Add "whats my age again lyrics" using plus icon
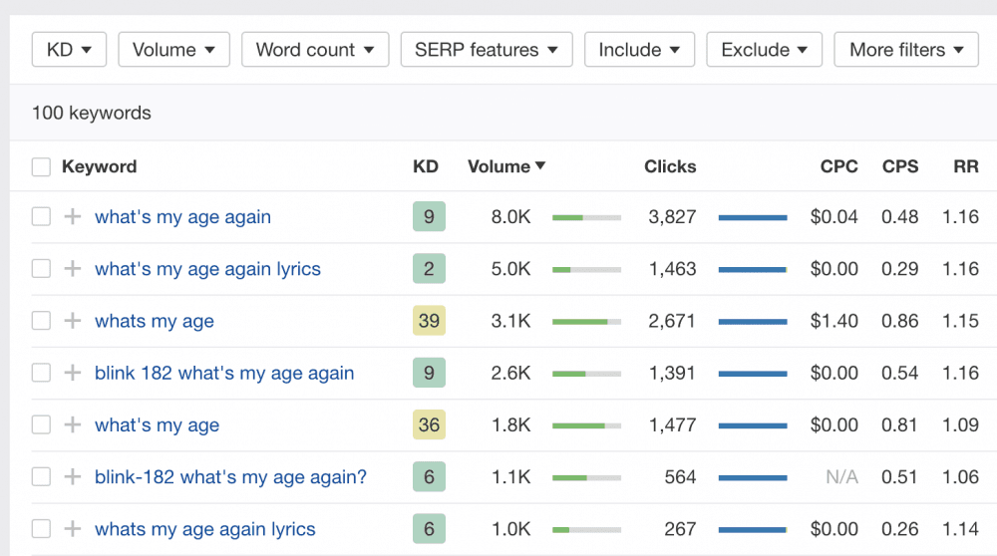997x556 pixels. coord(73,529)
